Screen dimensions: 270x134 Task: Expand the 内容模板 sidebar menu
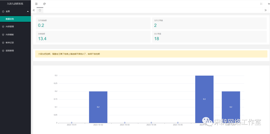coord(15,35)
